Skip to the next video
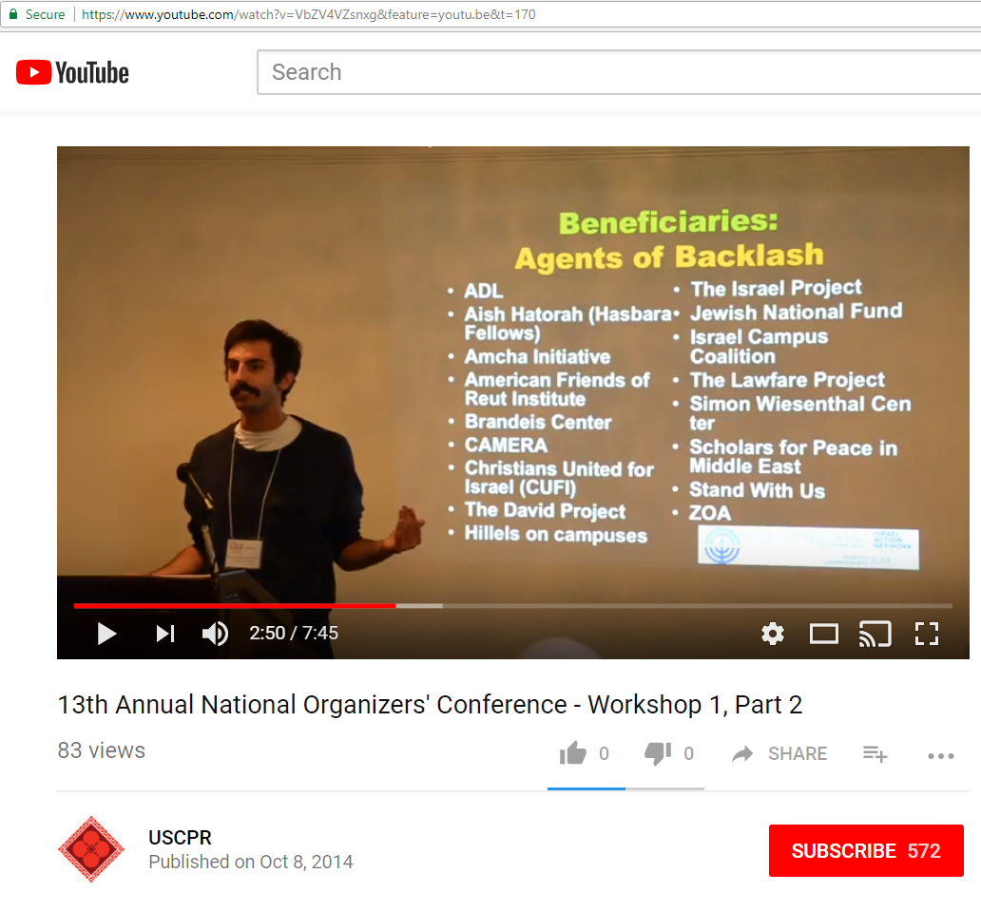The width and height of the screenshot is (981, 911). tap(165, 634)
